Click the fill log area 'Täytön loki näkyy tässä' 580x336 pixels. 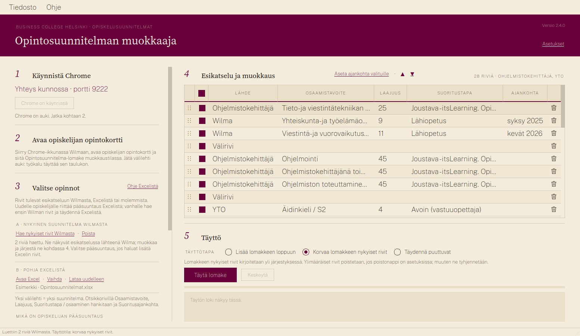(375, 307)
